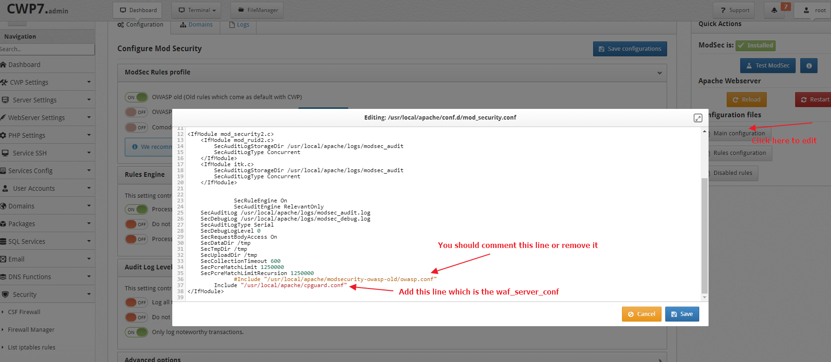This screenshot has width=831, height=362.
Task: Toggle the OWASP old rules switch
Action: coord(136,97)
